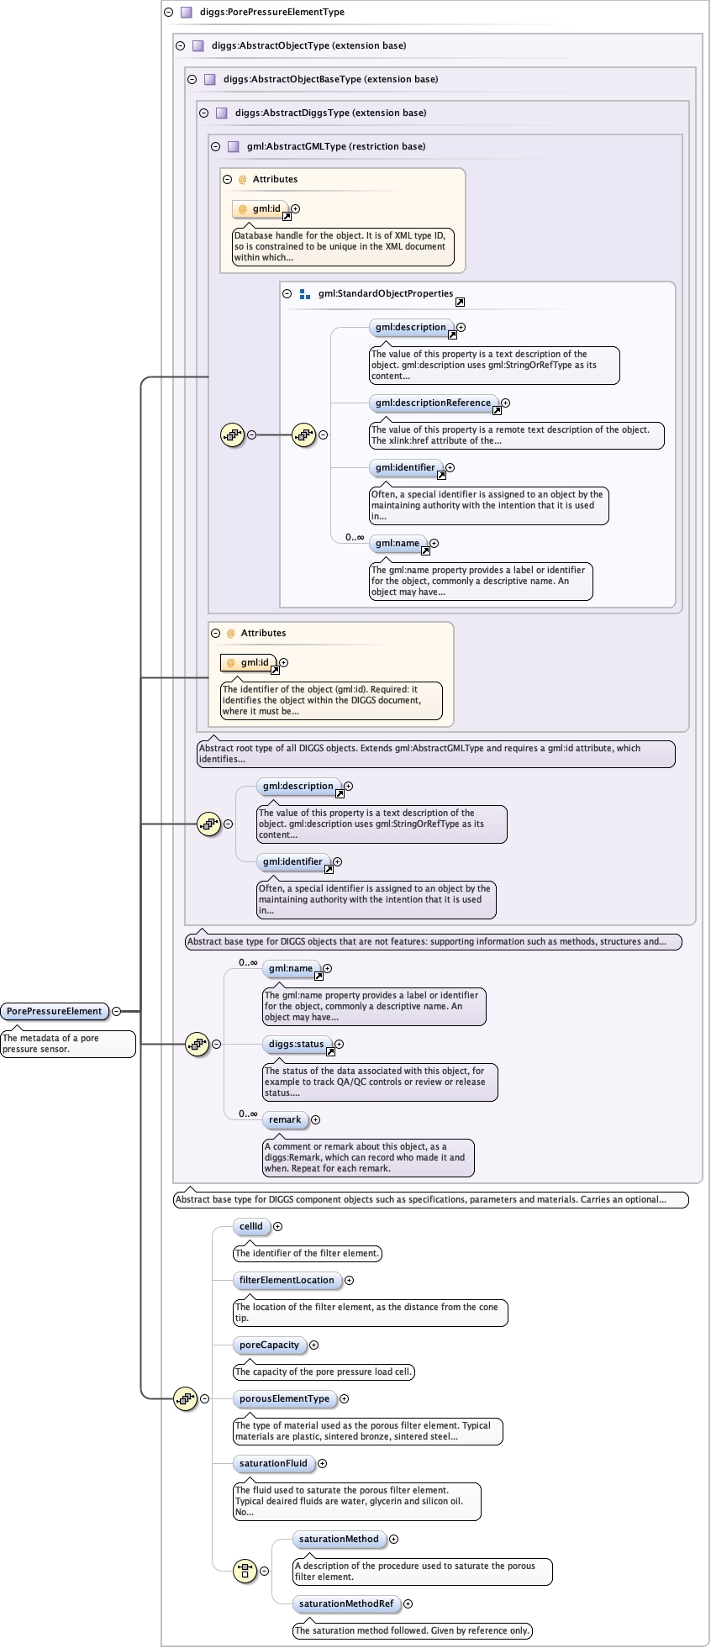
Task: Collapse the diggs:AbstractObjectType extension base
Action: coord(181,46)
